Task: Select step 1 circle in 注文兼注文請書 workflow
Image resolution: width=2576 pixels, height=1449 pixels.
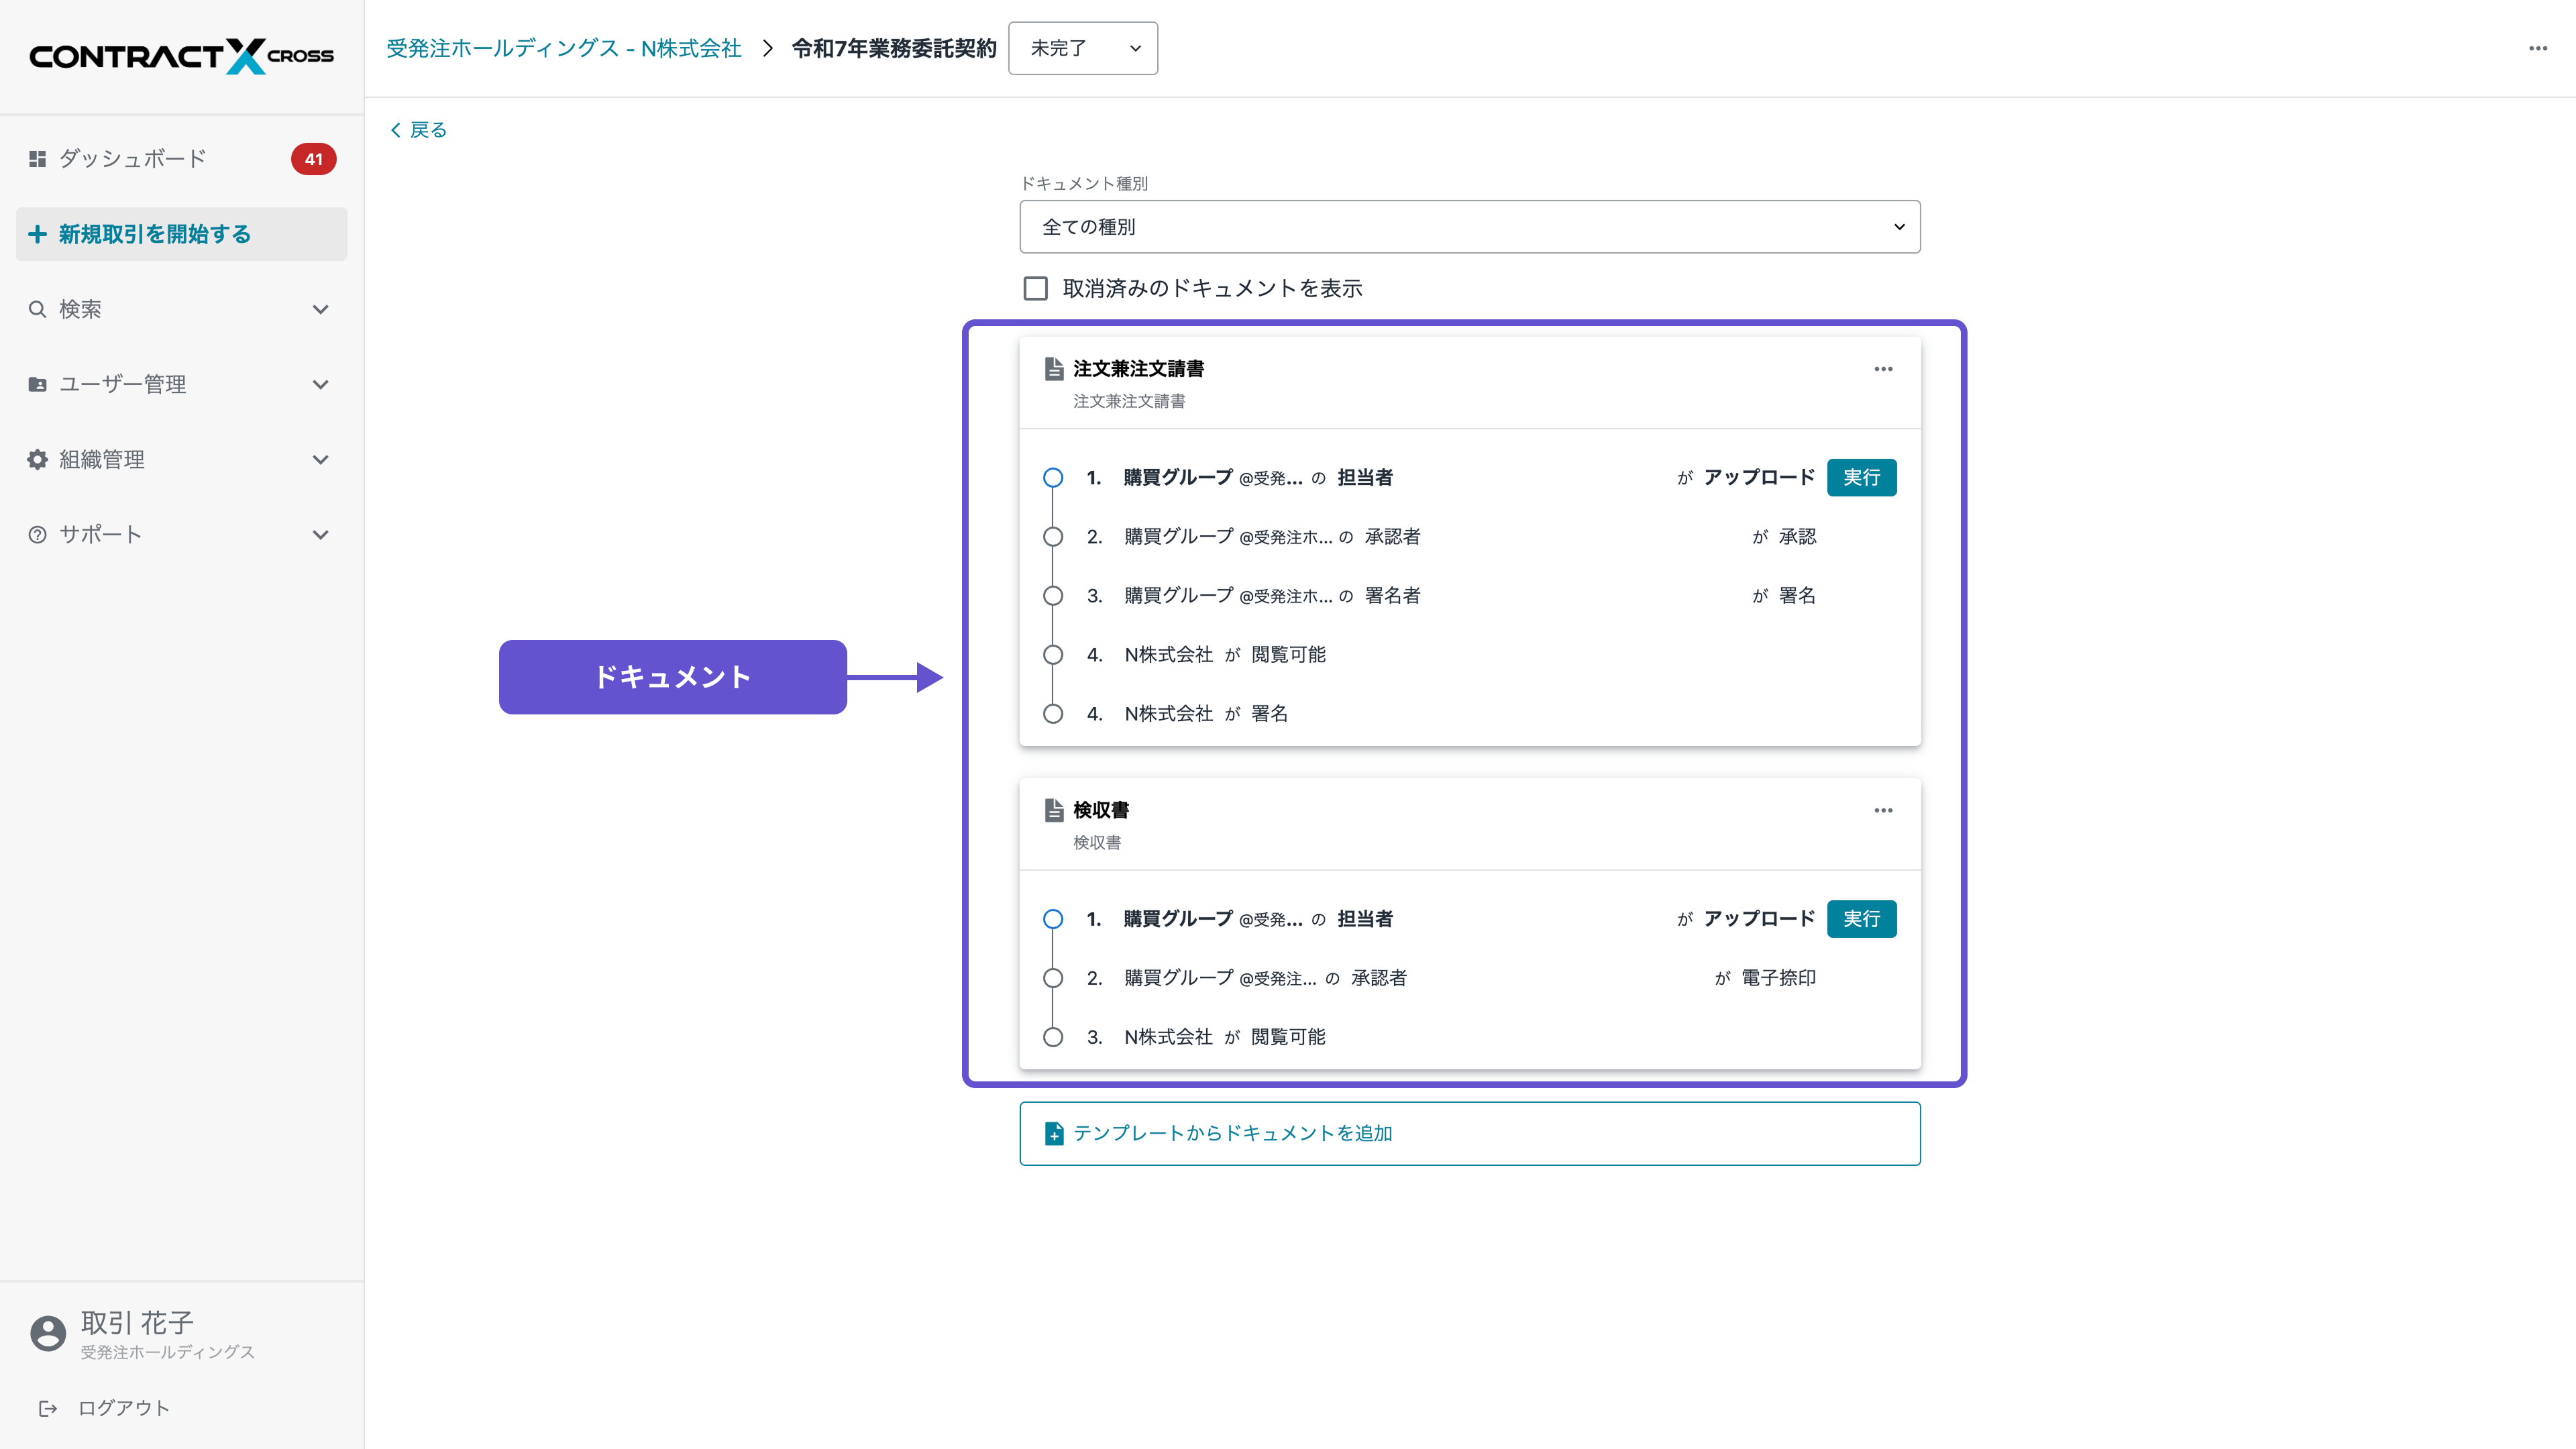Action: (x=1052, y=478)
